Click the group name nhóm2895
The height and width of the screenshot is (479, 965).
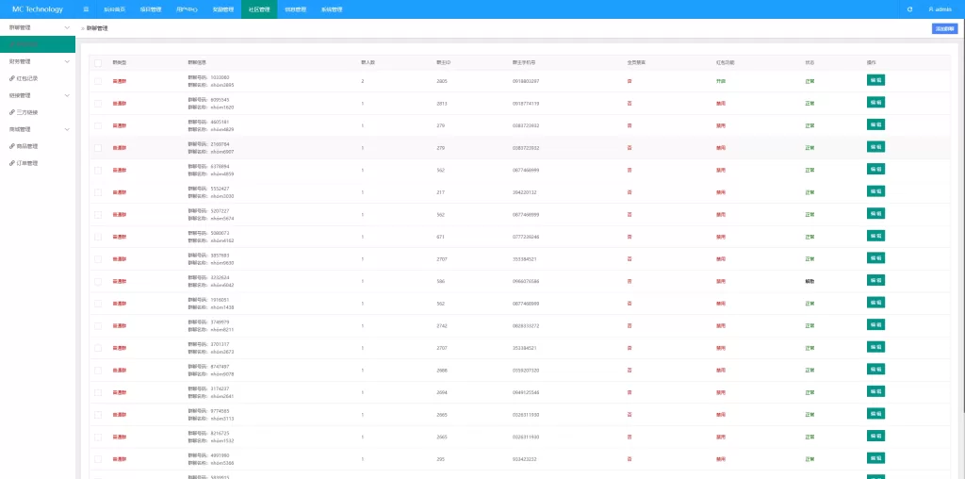tap(222, 85)
